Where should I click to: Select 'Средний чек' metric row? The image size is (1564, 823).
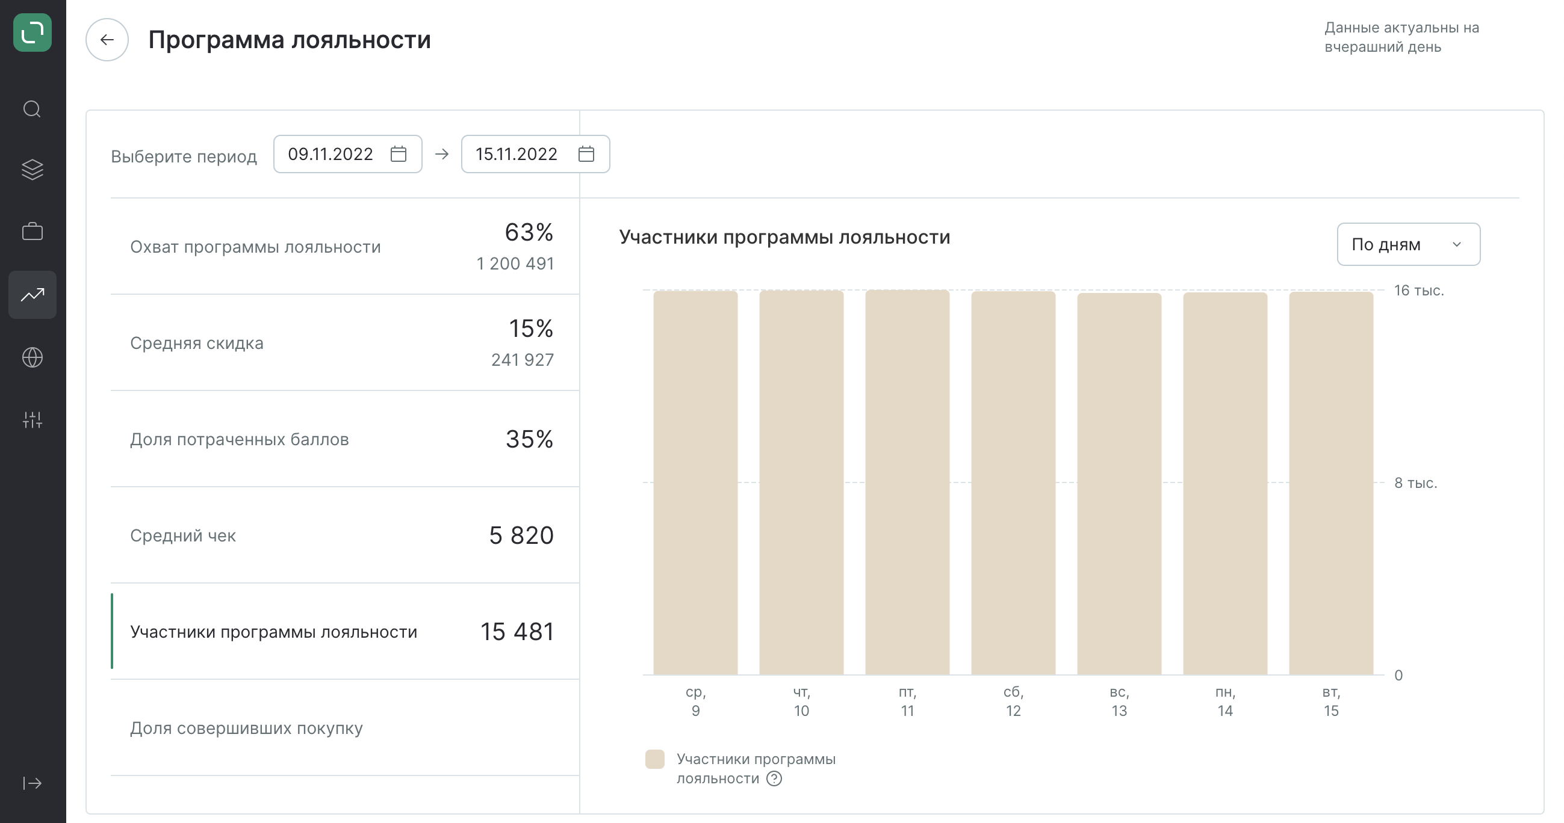click(x=344, y=535)
